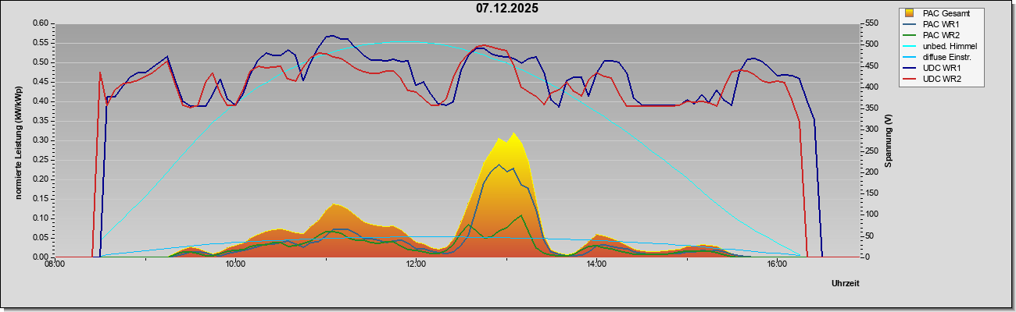Select the PAC WR1 legend entry

[x=940, y=24]
